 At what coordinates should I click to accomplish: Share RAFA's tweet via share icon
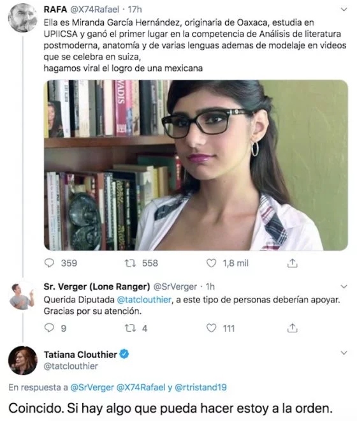[x=293, y=263]
